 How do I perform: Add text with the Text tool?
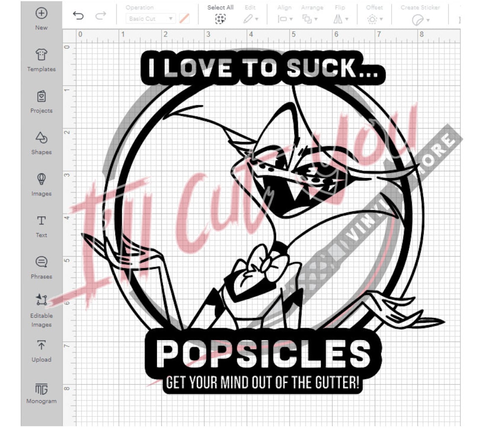pos(41,225)
